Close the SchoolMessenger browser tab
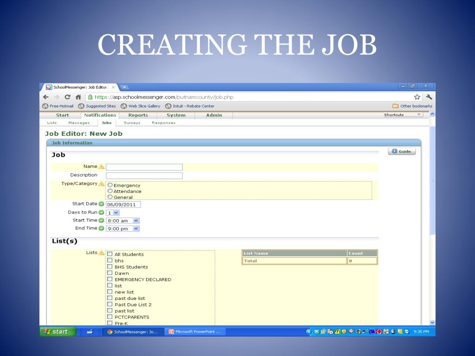The height and width of the screenshot is (356, 475). point(113,87)
